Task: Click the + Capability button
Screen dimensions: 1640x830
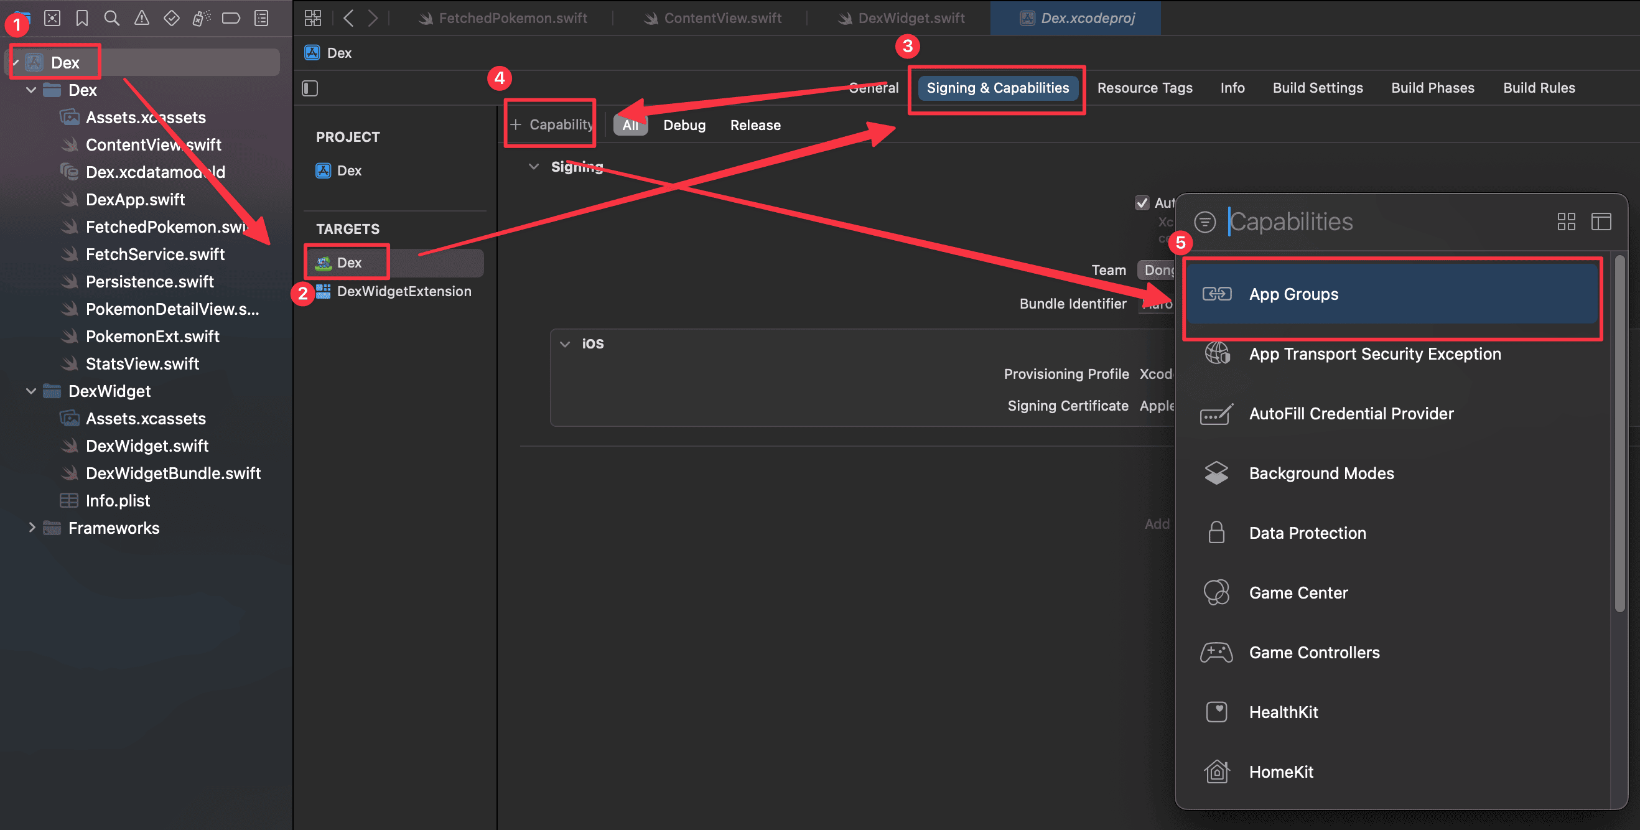Action: point(551,124)
